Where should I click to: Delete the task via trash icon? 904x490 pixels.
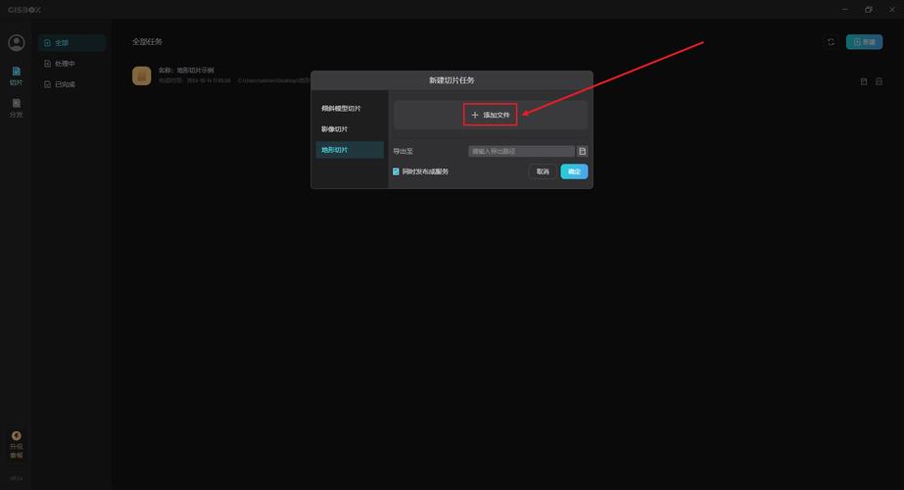tap(879, 82)
